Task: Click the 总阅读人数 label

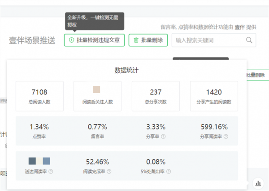Action: [x=39, y=102]
